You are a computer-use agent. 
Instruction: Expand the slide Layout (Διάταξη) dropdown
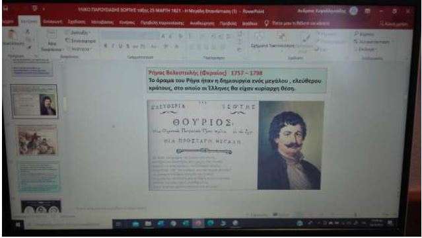coord(79,32)
